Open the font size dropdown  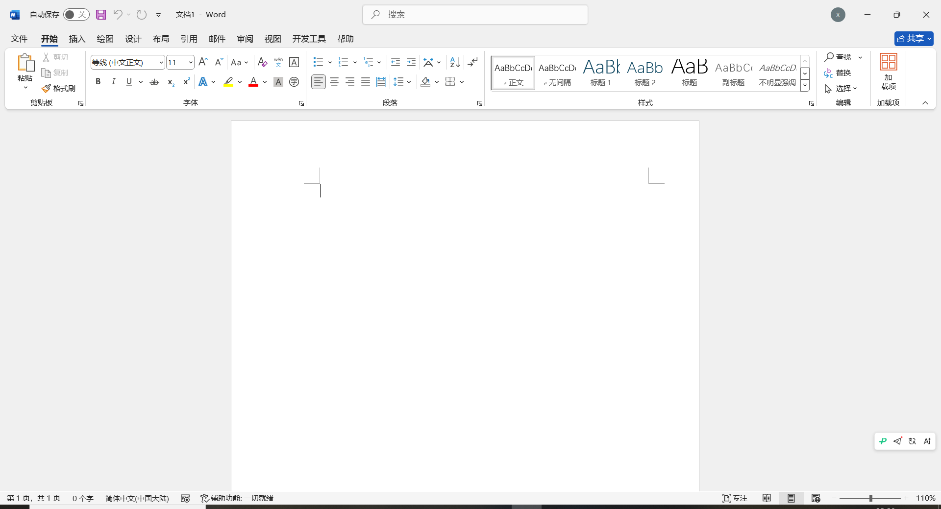tap(191, 62)
